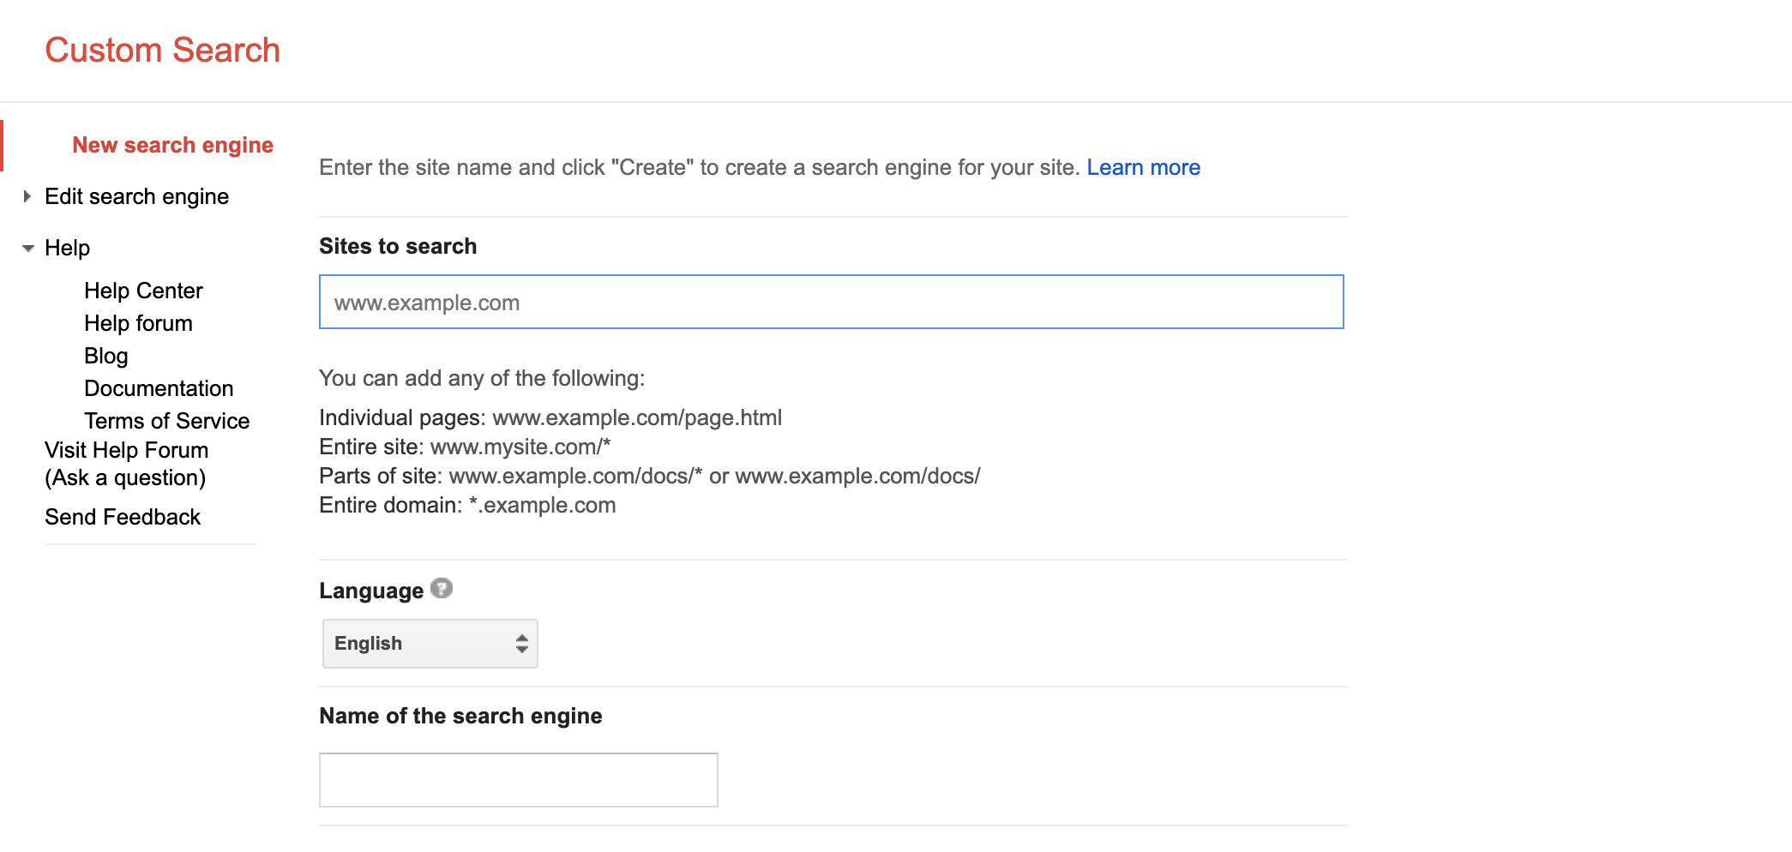Collapse the Help section arrow
The width and height of the screenshot is (1792, 852).
coord(28,249)
